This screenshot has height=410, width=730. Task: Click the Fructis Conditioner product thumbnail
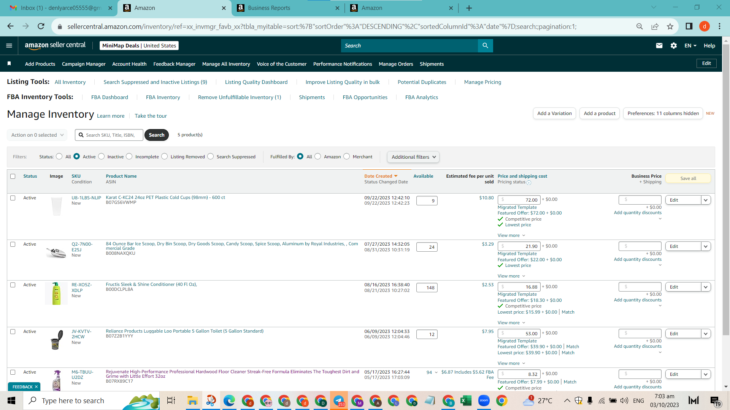(x=56, y=293)
